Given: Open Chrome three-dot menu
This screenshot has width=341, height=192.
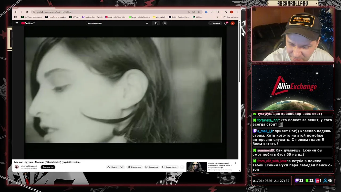Looking at the screenshot, I should 237,12.
